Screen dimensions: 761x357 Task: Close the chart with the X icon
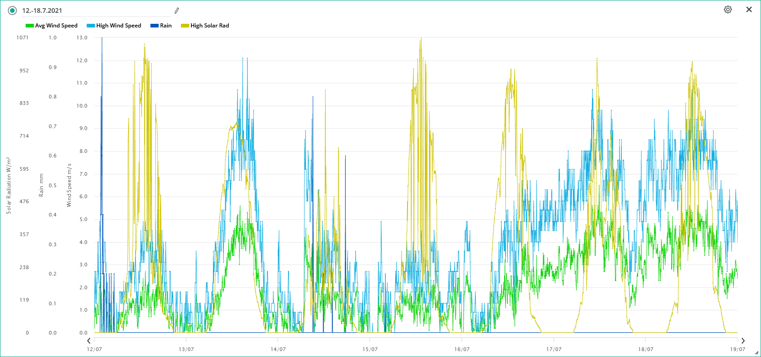pos(749,10)
